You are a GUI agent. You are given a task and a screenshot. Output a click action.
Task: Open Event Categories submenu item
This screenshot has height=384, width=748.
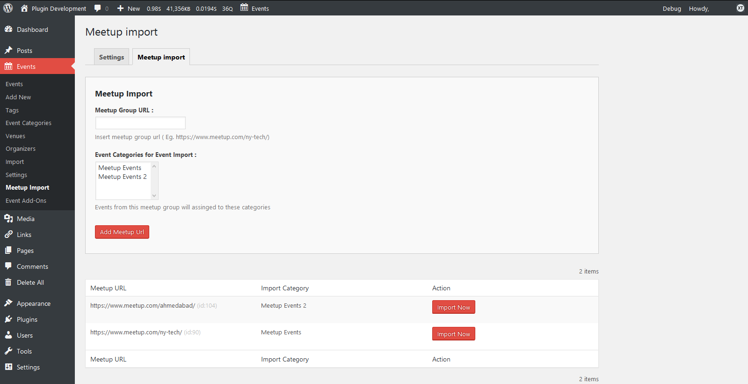[x=29, y=123]
